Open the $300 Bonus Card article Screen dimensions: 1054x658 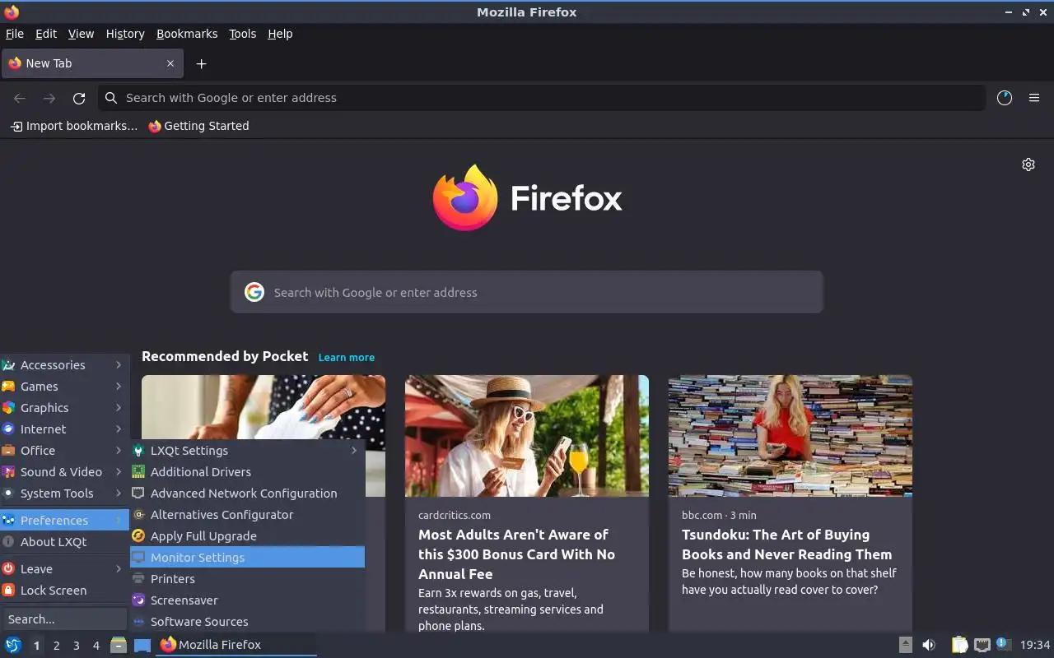coord(516,554)
